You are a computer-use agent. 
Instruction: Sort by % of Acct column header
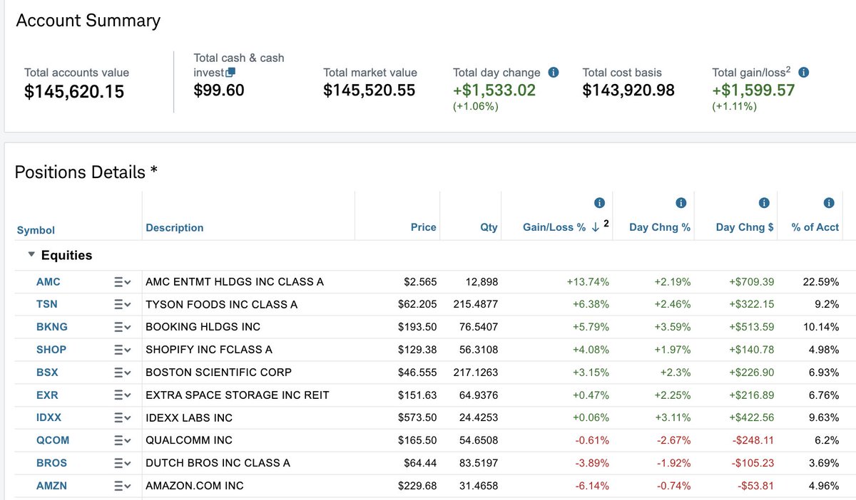pyautogui.click(x=815, y=227)
